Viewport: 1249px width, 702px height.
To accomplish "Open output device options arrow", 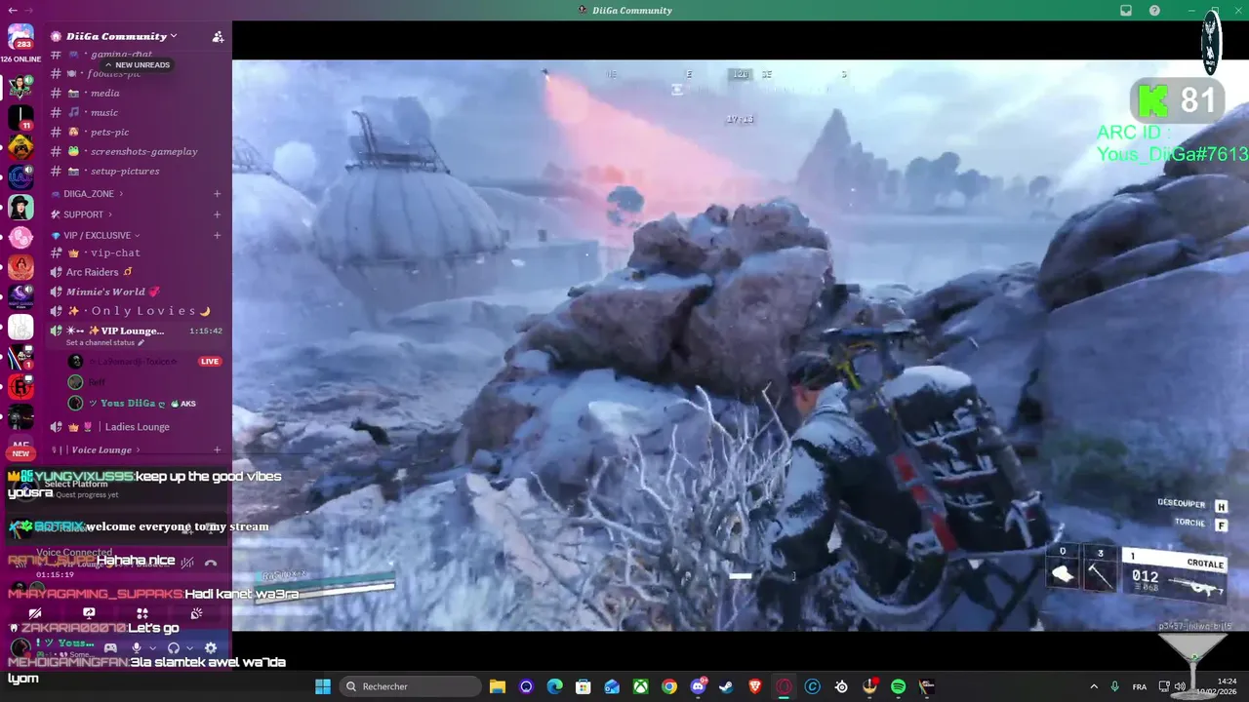I will click(x=189, y=647).
